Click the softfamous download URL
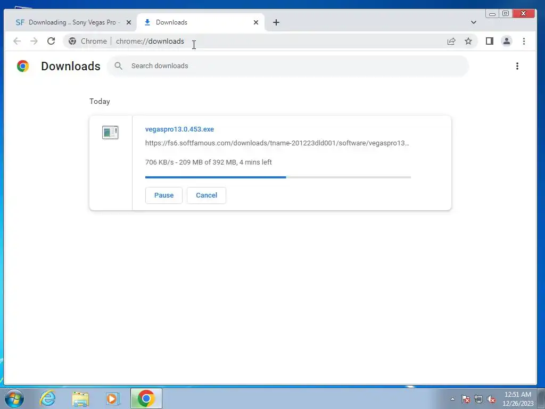Image resolution: width=545 pixels, height=409 pixels. pos(277,143)
